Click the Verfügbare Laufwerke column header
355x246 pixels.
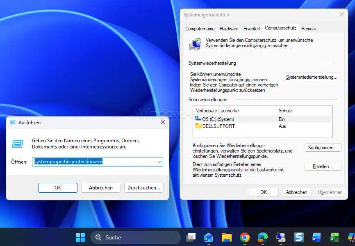pos(235,111)
